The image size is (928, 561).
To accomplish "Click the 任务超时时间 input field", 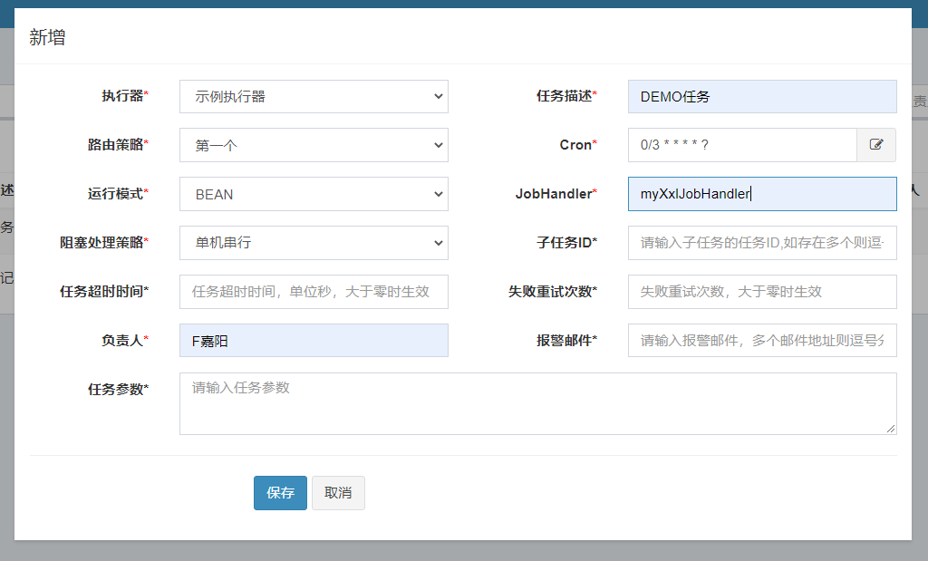I will pyautogui.click(x=314, y=292).
